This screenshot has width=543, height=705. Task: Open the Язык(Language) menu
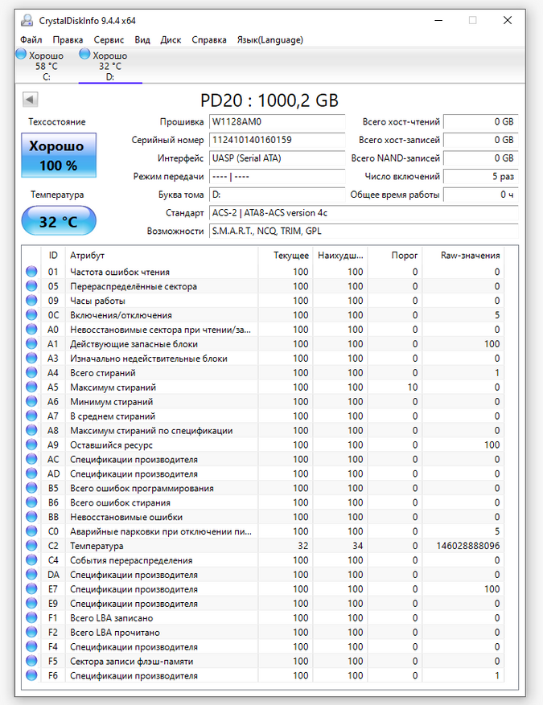(270, 39)
